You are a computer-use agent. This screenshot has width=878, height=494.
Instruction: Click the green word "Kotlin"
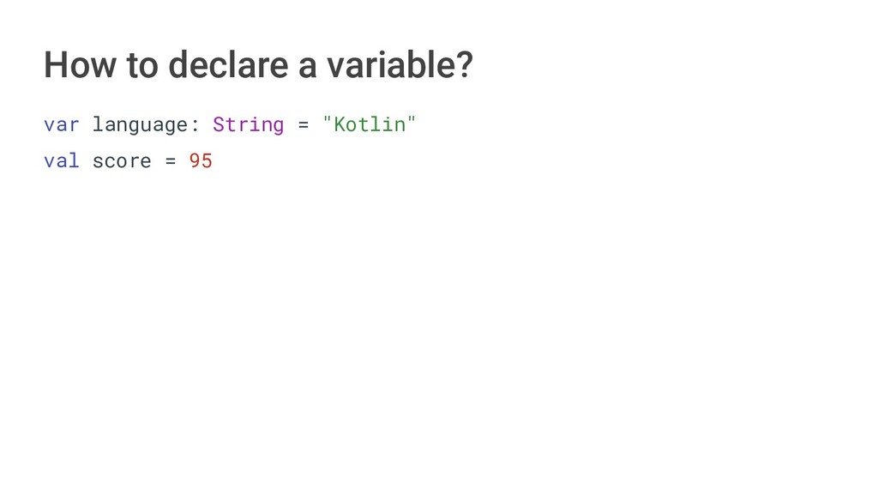point(369,124)
